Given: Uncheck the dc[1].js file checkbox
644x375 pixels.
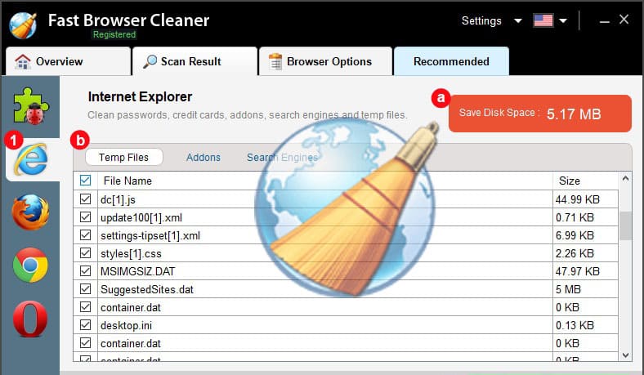Looking at the screenshot, I should point(86,199).
